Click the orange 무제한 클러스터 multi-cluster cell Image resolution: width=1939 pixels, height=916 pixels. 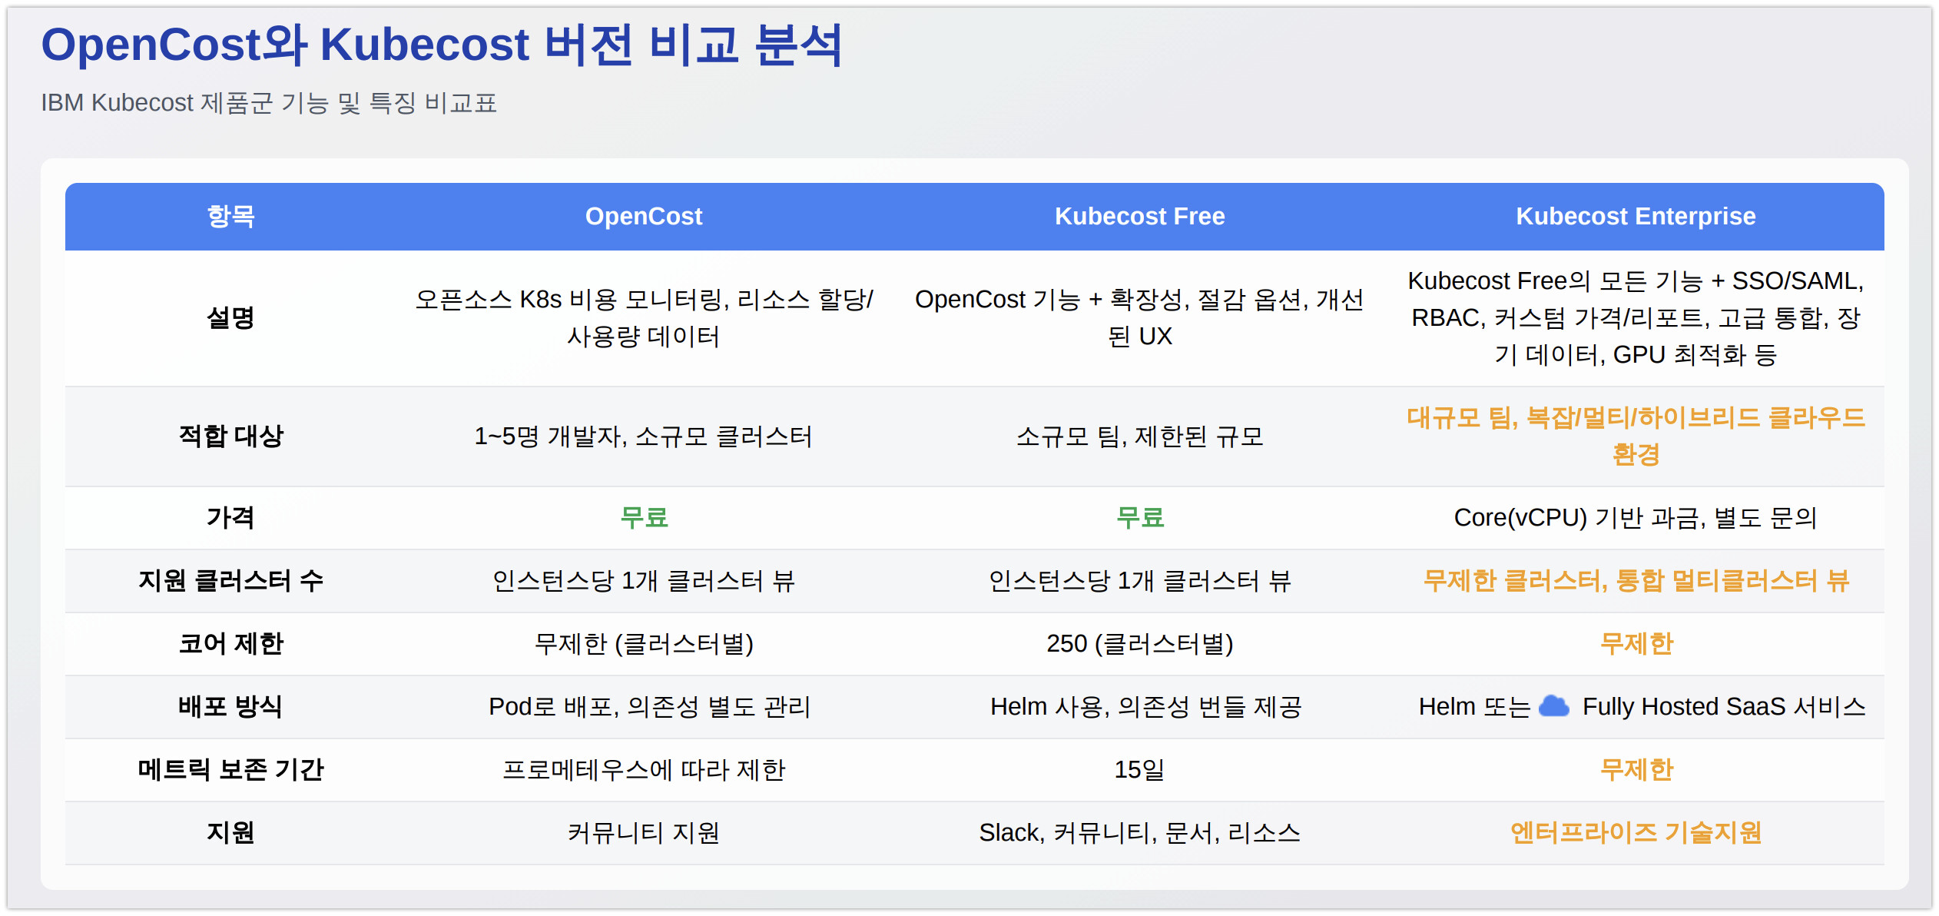pyautogui.click(x=1636, y=581)
